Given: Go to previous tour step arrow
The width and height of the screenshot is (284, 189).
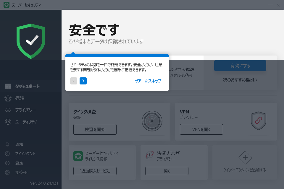Looking at the screenshot, I should 74,81.
